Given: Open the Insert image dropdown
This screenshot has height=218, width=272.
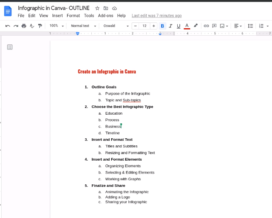Looking at the screenshot, I should 224,26.
